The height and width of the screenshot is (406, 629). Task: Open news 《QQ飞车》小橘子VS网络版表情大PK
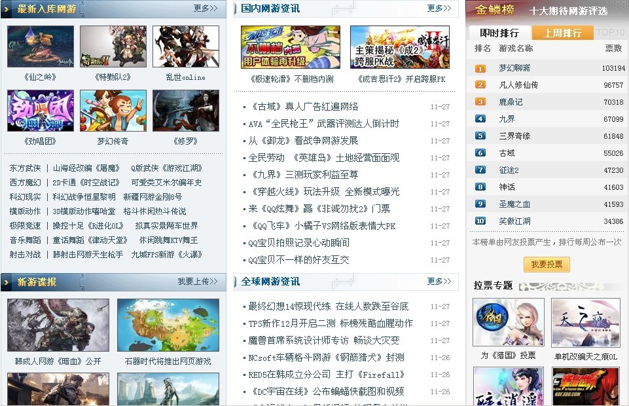pyautogui.click(x=322, y=226)
